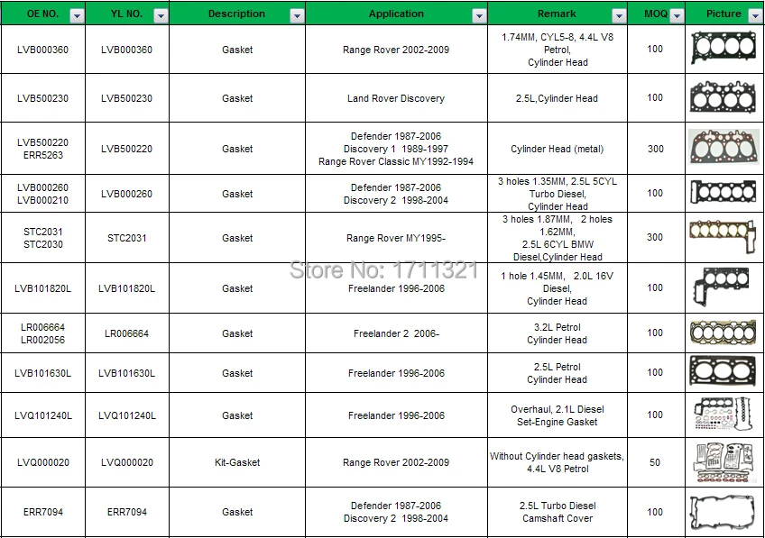Select the LVB500220 metal gasket picture
The height and width of the screenshot is (538, 765).
(x=724, y=147)
